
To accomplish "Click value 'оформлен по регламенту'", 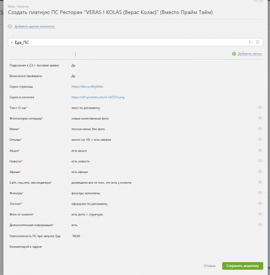I will pos(90,204).
